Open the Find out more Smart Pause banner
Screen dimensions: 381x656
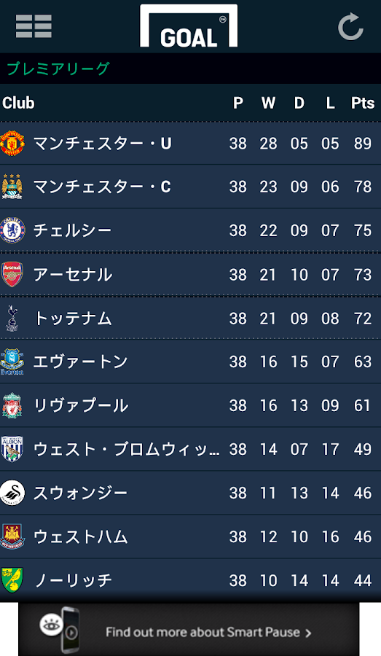coord(189,629)
